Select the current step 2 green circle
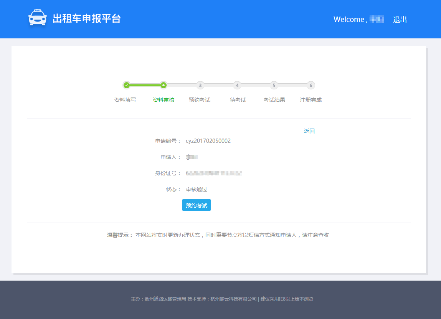 [164, 85]
